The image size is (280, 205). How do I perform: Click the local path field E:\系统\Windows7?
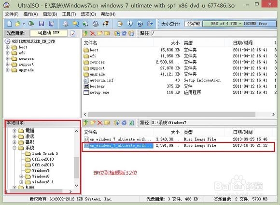point(214,123)
